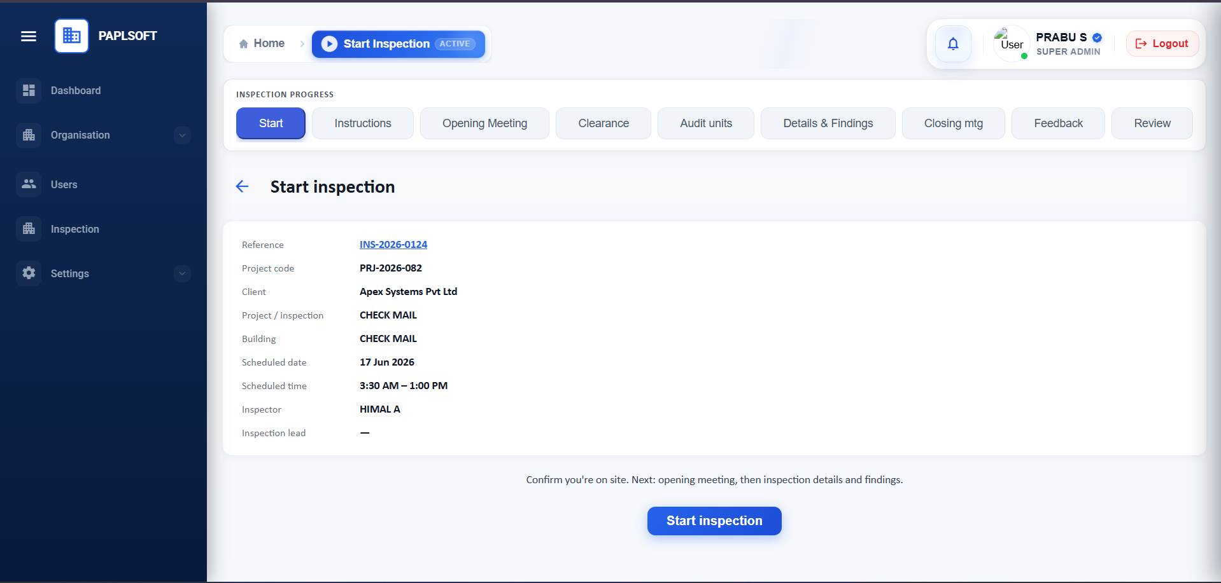Click the Settings gear icon
This screenshot has height=583, width=1221.
coord(29,273)
